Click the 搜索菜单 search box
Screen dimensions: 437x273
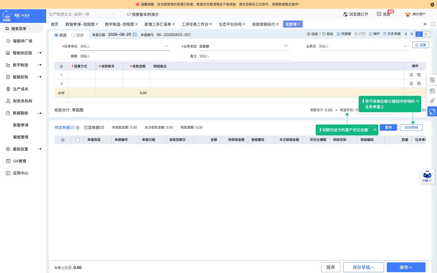pyautogui.click(x=22, y=29)
